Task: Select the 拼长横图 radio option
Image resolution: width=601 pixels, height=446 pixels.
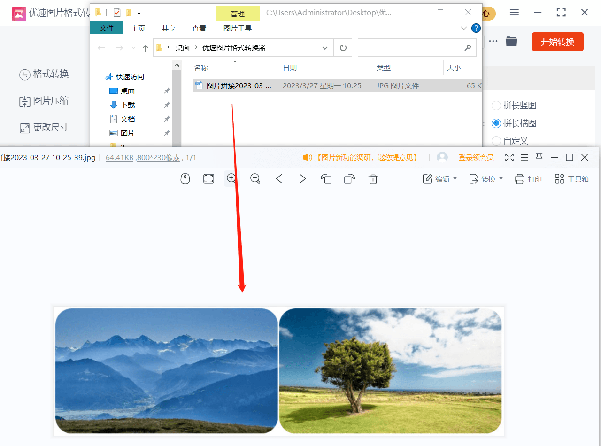Action: click(496, 123)
